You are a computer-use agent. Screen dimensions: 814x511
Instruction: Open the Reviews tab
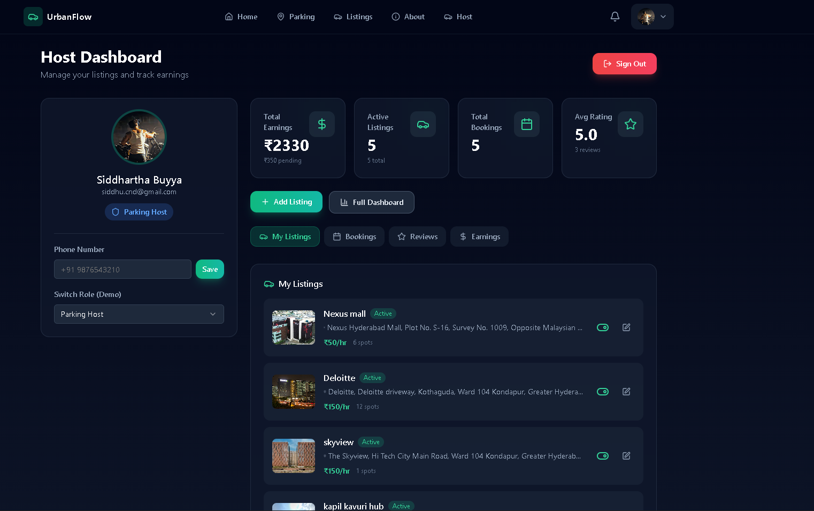tap(417, 237)
